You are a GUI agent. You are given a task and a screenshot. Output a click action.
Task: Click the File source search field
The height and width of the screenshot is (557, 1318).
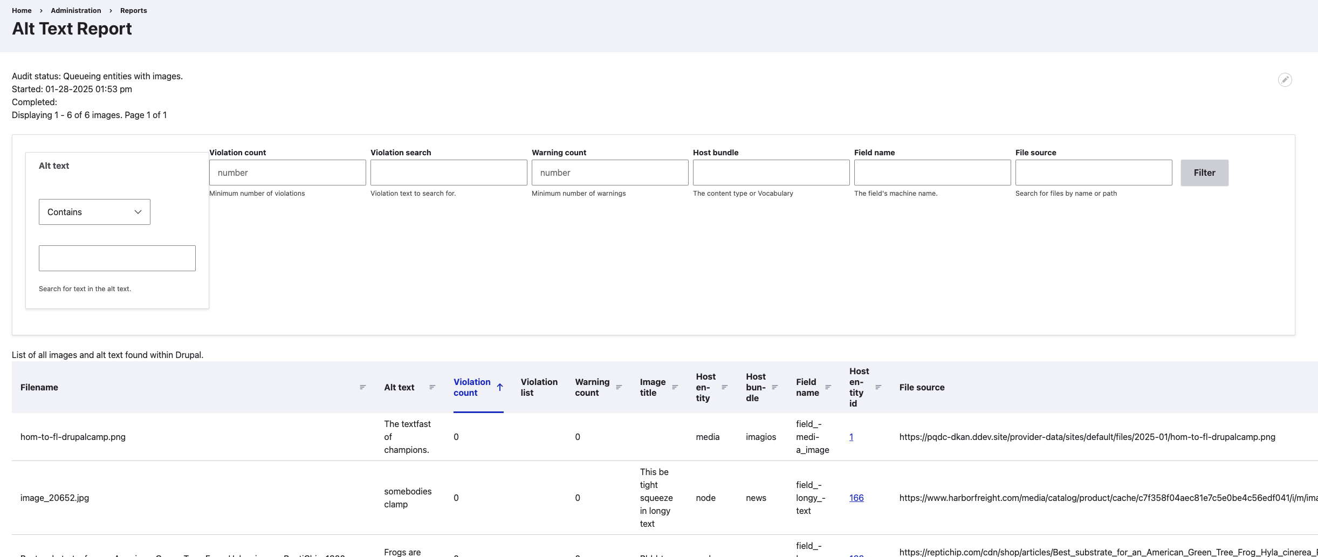1093,173
